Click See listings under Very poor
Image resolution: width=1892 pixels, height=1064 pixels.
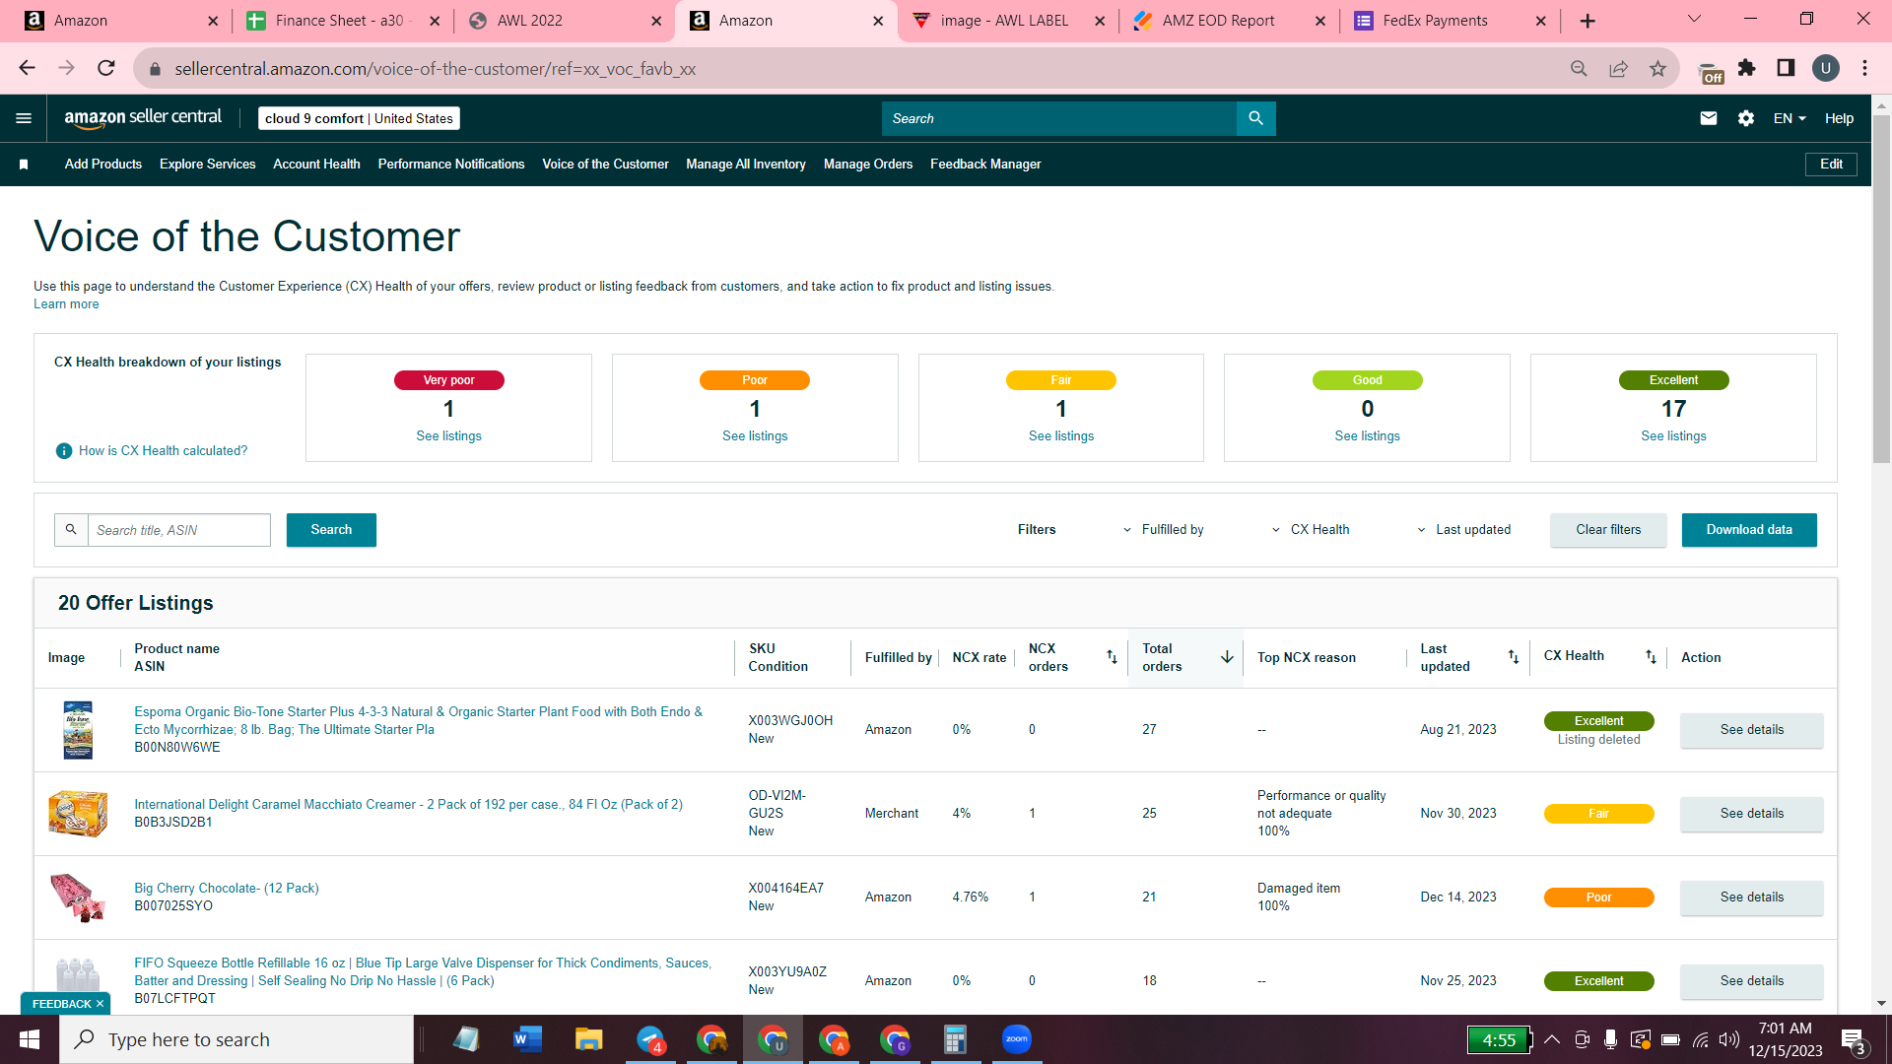(448, 436)
